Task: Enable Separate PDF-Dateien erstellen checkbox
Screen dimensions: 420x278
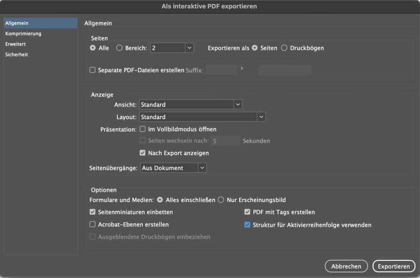Action: [x=92, y=70]
